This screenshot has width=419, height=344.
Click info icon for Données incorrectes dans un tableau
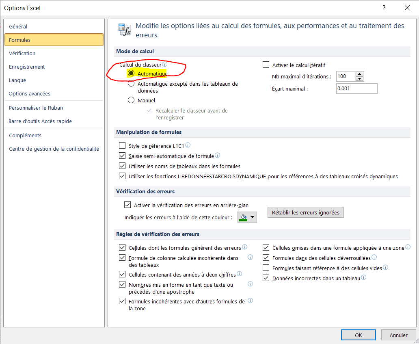click(364, 277)
